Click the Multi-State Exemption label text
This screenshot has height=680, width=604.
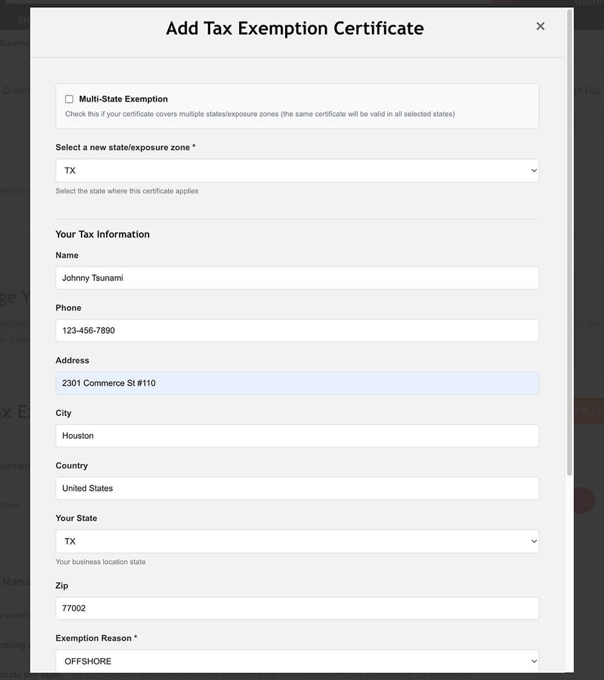click(123, 99)
